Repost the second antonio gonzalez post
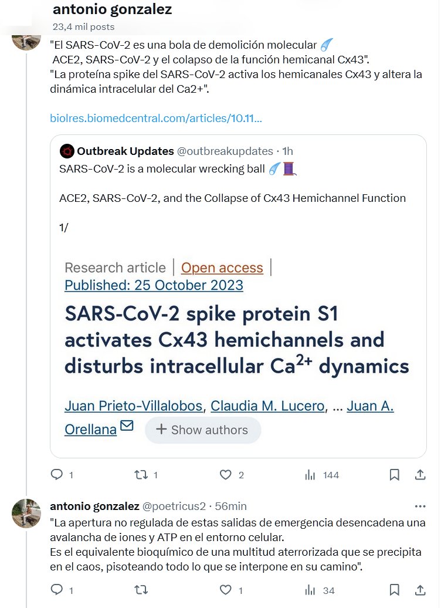This screenshot has width=441, height=608. [x=141, y=590]
